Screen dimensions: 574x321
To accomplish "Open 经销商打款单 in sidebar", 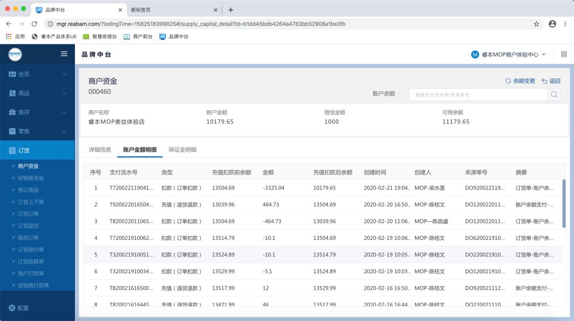I will 33,285.
